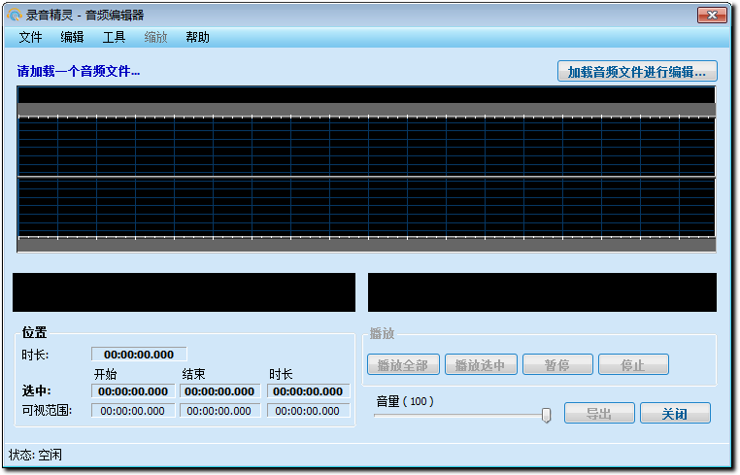Click the upper waveform channel display
740x475 pixels.
click(x=367, y=147)
